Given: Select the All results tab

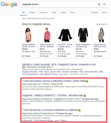Looking at the screenshot, I should pyautogui.click(x=23, y=12).
